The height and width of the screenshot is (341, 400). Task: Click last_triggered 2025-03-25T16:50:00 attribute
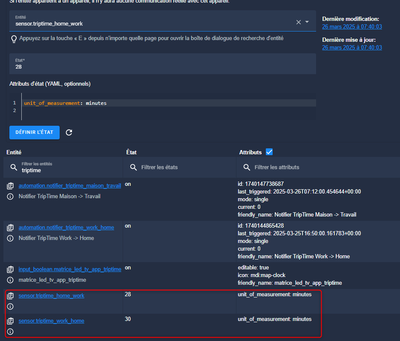pos(299,234)
